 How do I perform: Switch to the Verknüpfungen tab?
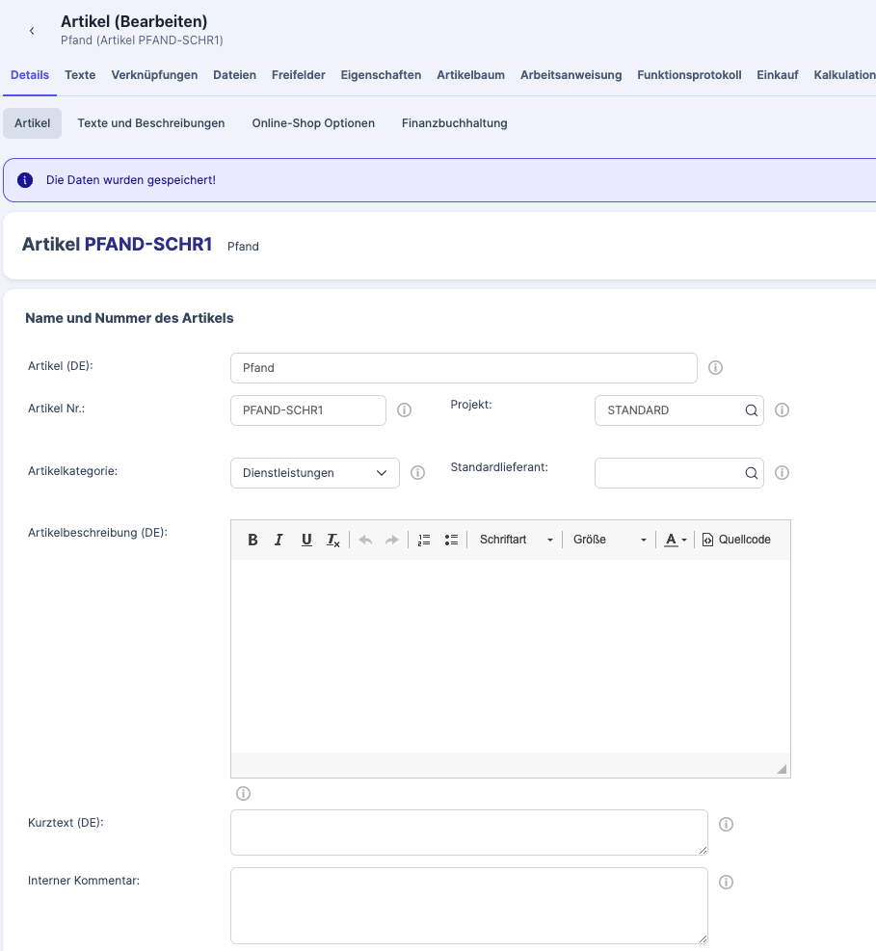pyautogui.click(x=154, y=75)
